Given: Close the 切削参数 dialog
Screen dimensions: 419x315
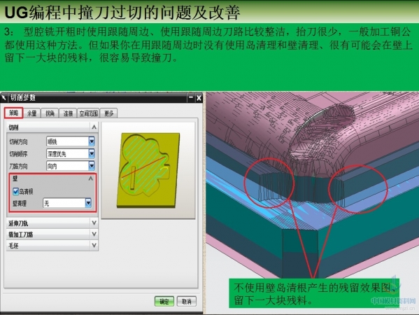Looking at the screenshot, I should [199, 98].
